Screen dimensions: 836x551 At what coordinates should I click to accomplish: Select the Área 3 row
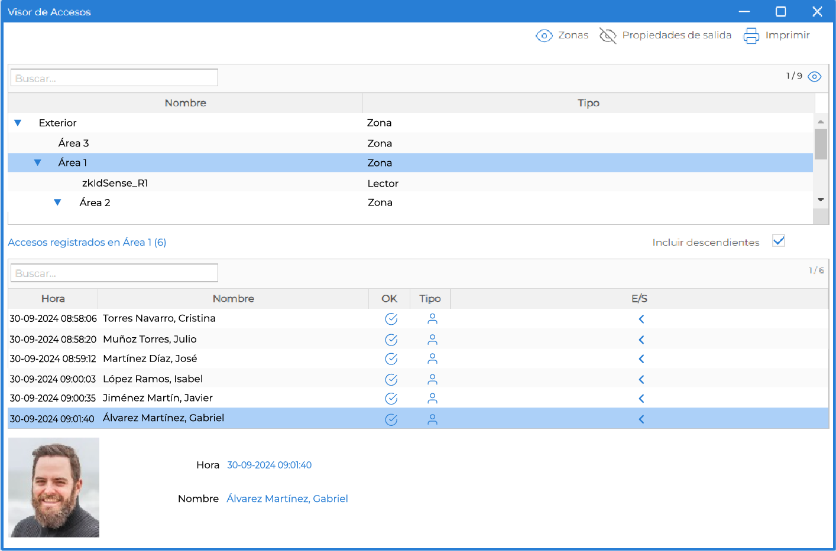click(410, 143)
